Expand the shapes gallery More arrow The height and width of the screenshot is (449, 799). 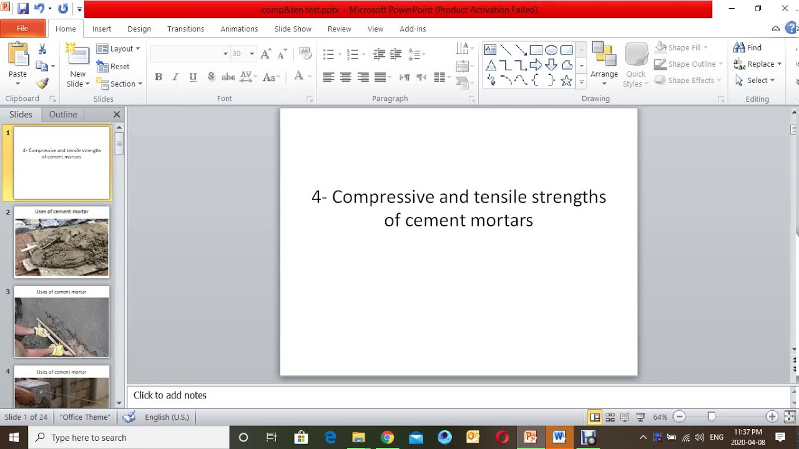582,81
